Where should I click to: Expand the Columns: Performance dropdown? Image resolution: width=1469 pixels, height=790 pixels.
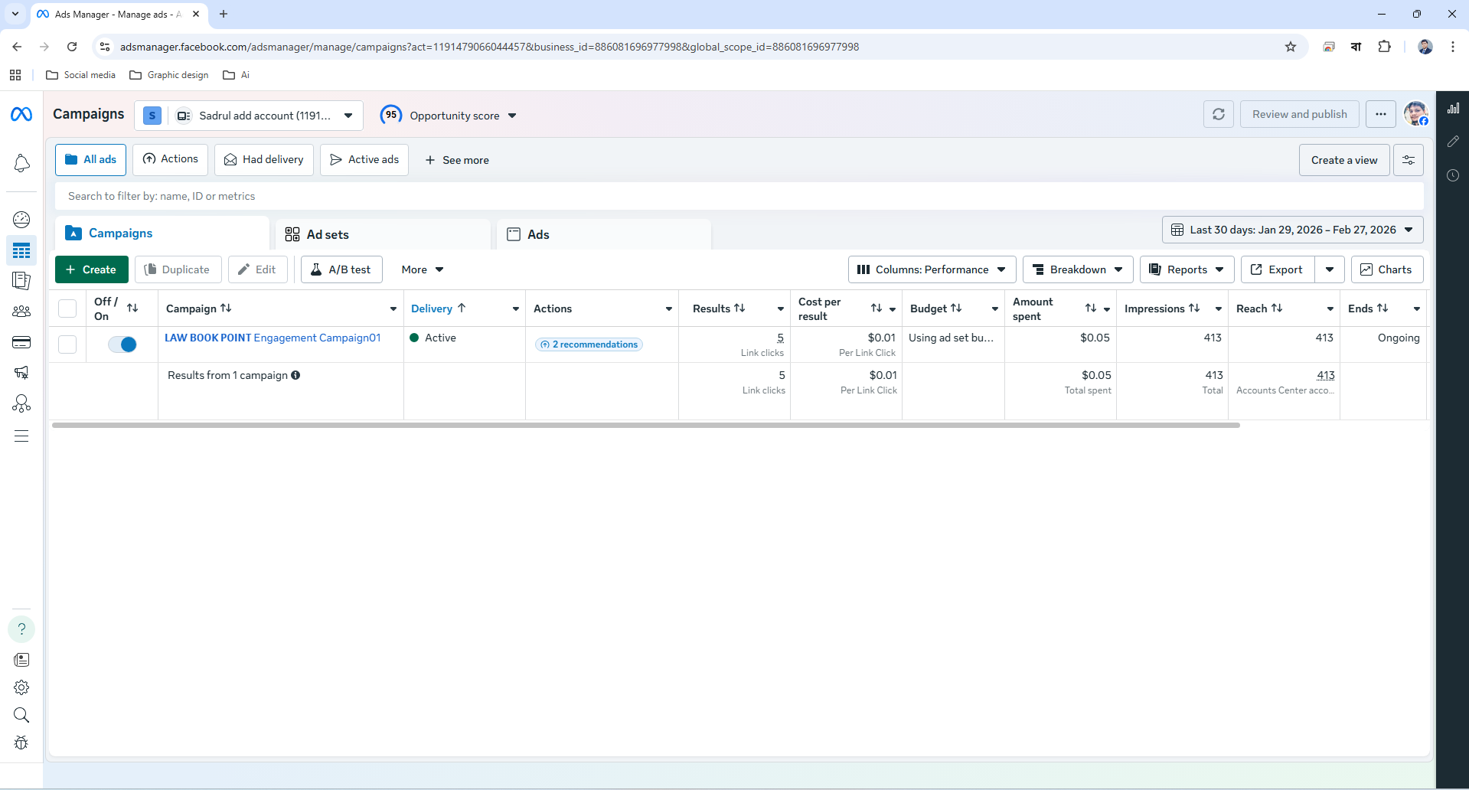[x=931, y=269]
